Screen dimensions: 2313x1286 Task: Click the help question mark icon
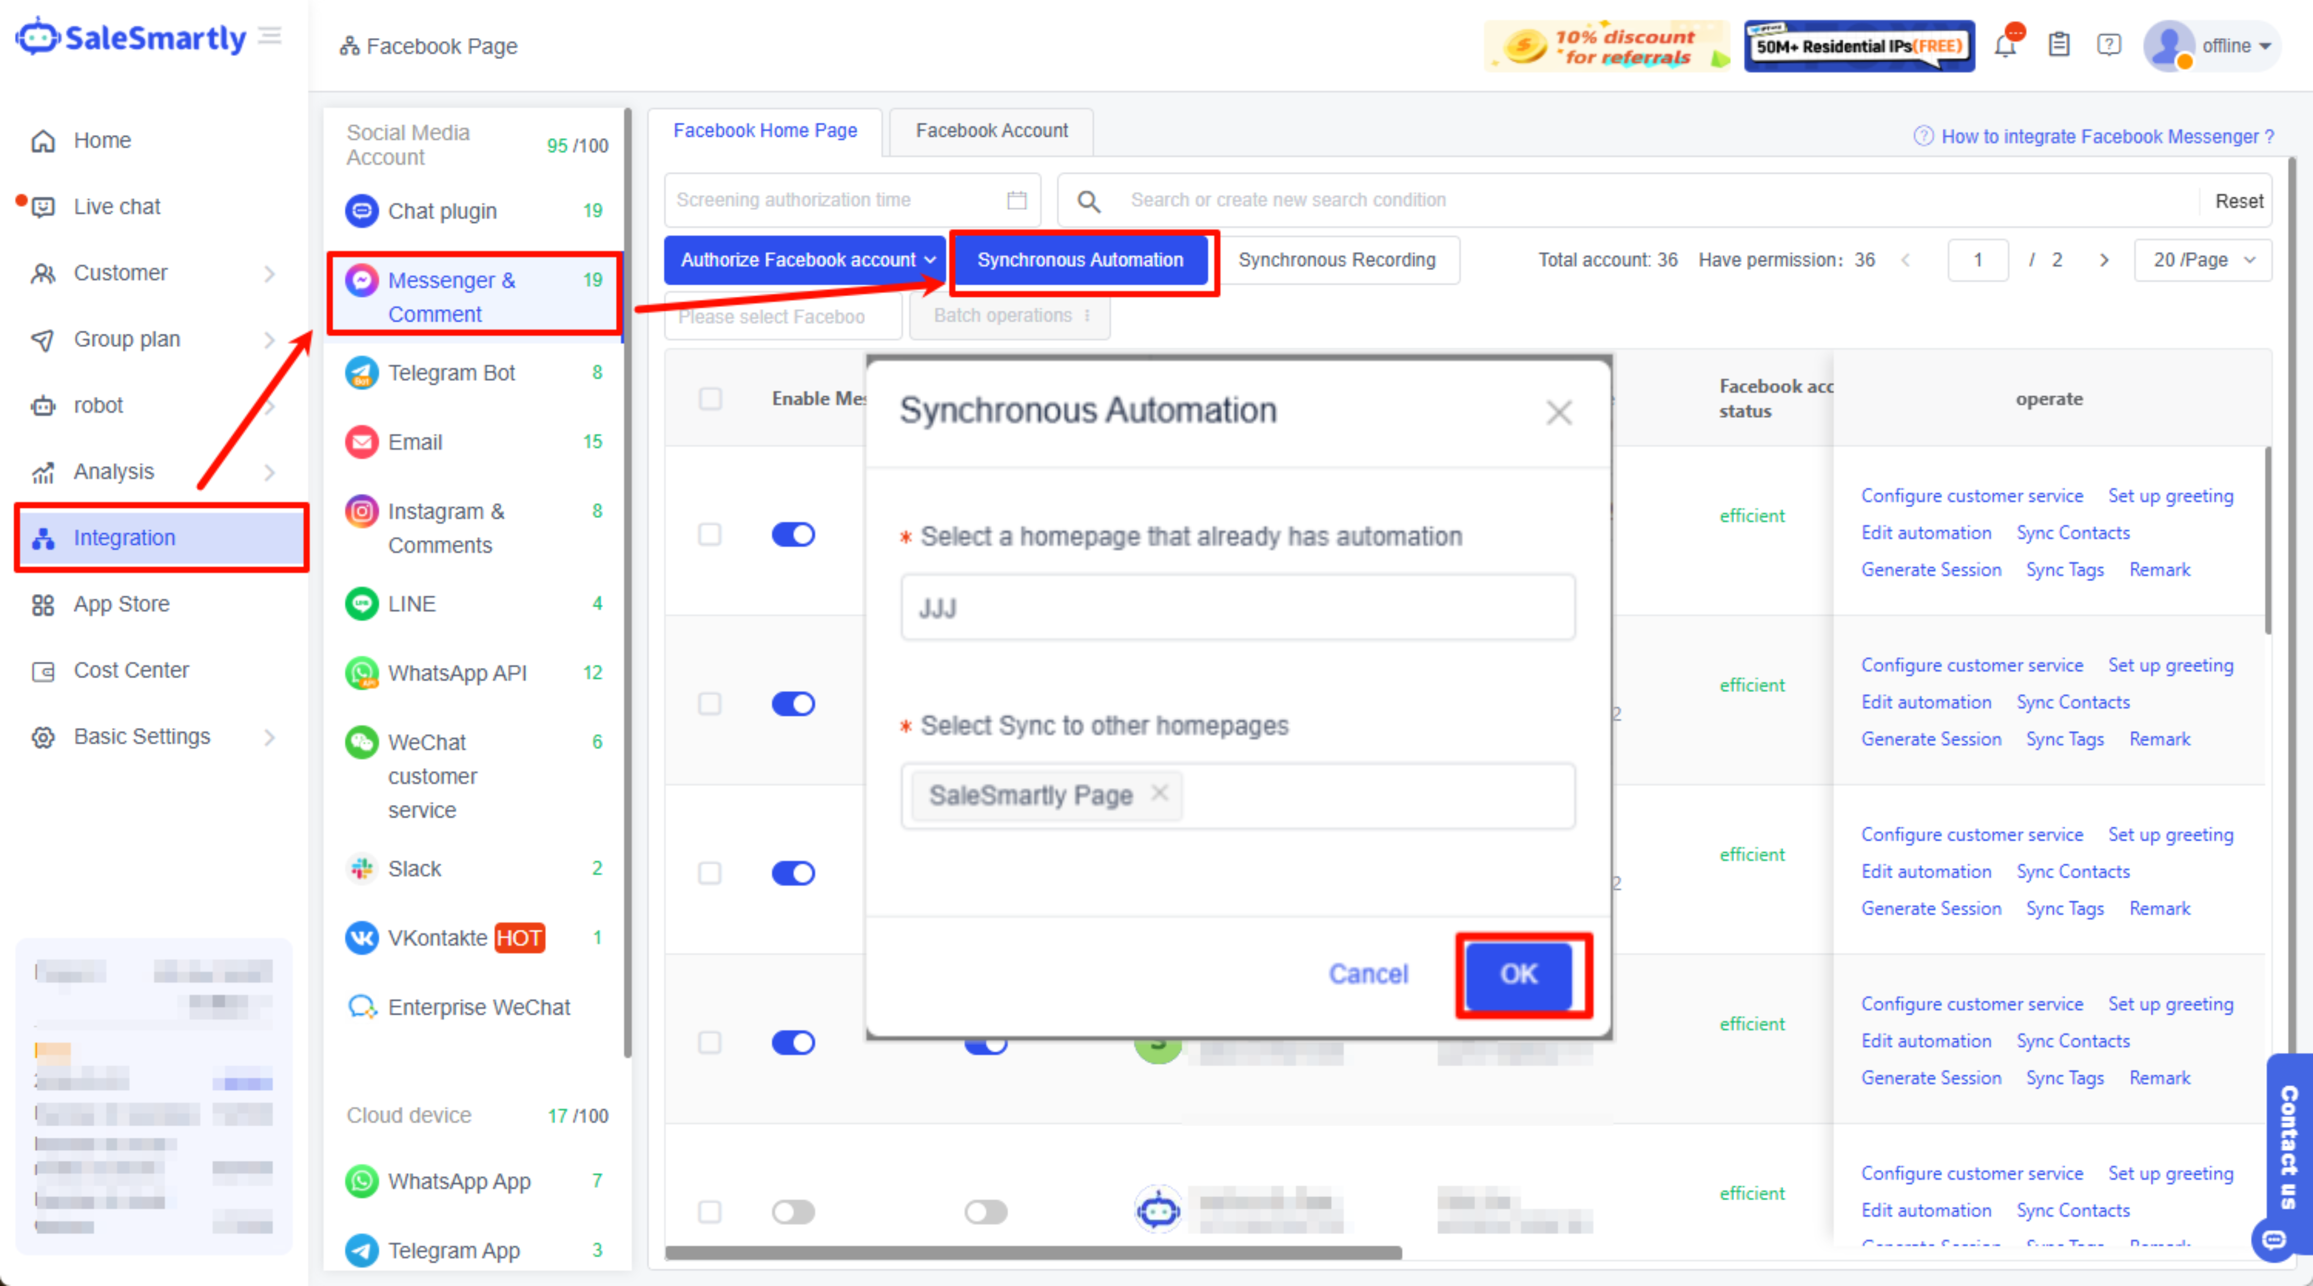pyautogui.click(x=2108, y=45)
